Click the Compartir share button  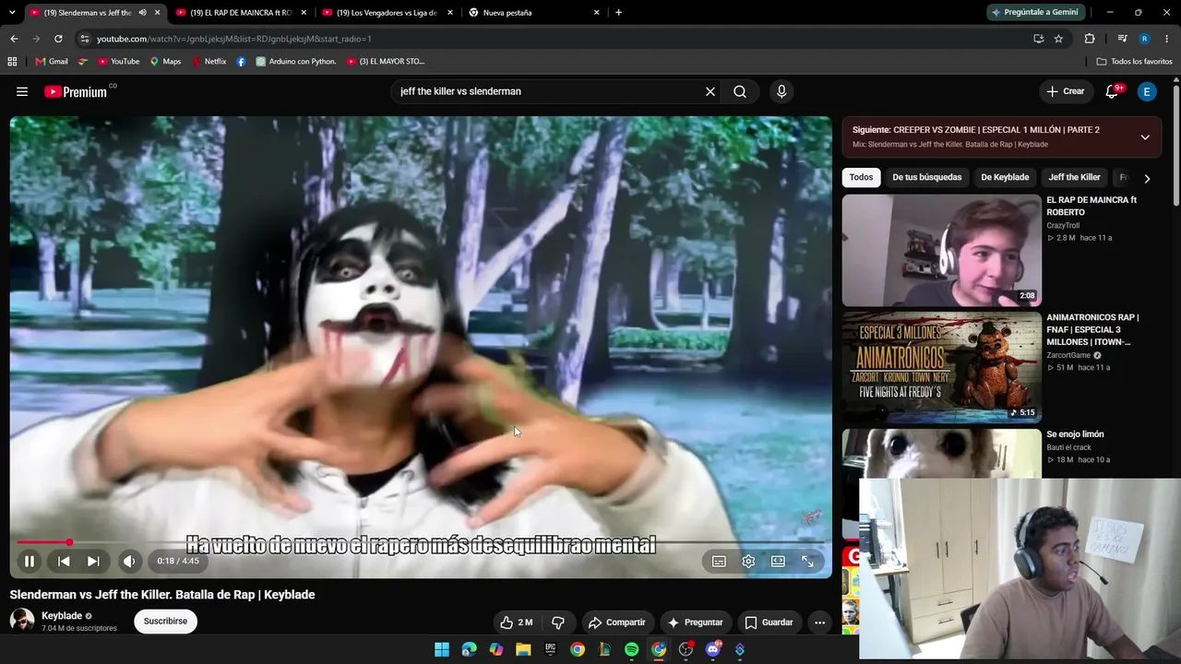click(x=616, y=622)
